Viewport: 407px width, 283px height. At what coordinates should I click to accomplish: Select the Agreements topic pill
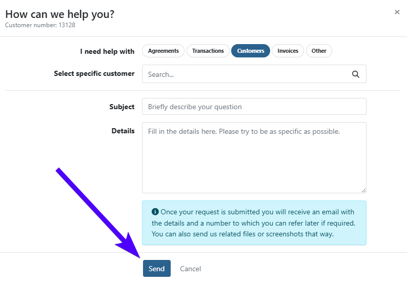pos(163,51)
